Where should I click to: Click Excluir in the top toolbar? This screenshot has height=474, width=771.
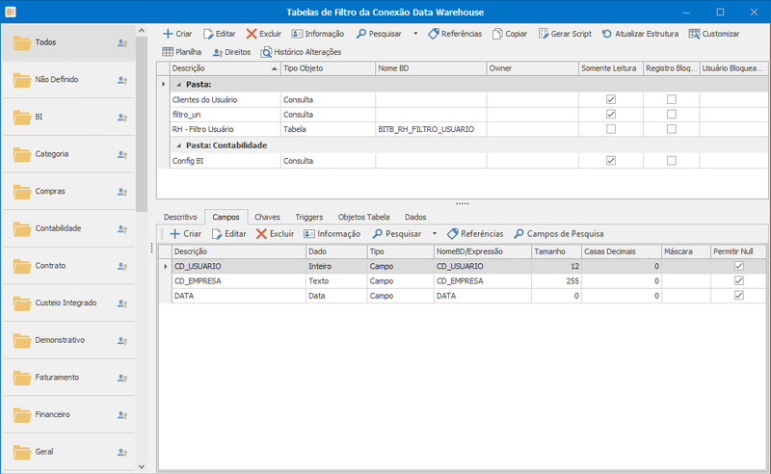[x=263, y=34]
